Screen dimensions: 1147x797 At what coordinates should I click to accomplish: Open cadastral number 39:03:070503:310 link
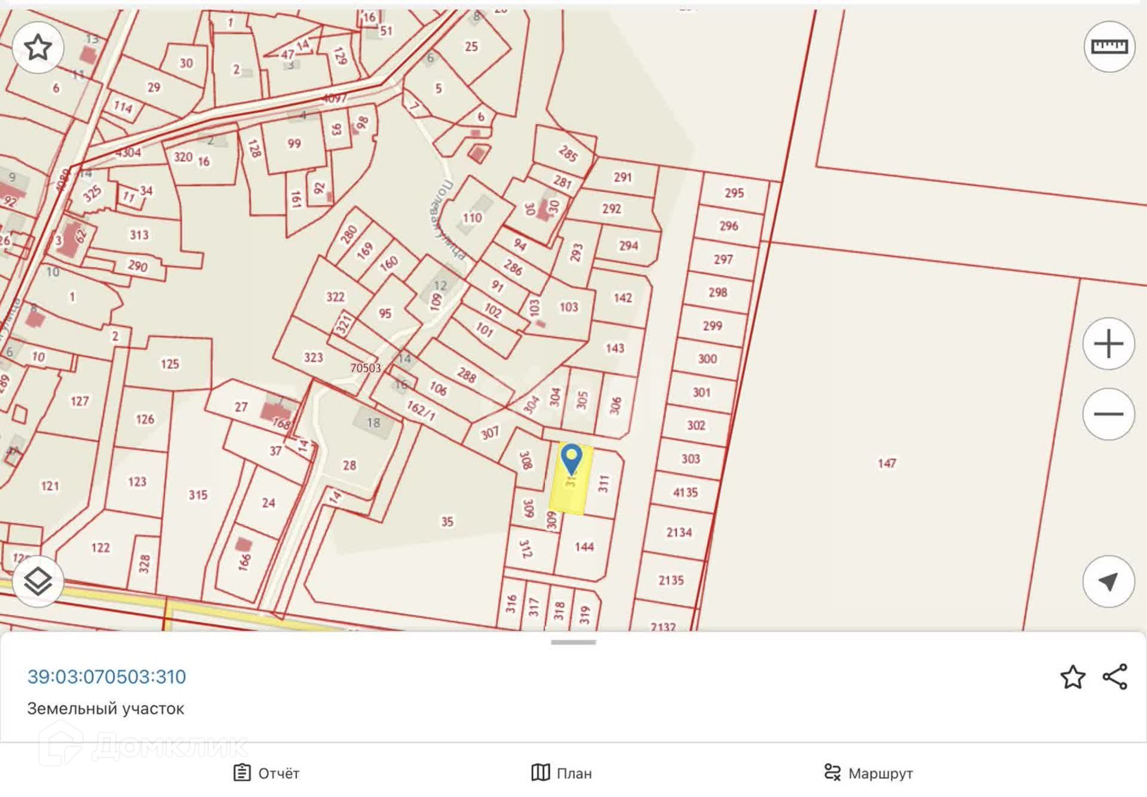(107, 676)
